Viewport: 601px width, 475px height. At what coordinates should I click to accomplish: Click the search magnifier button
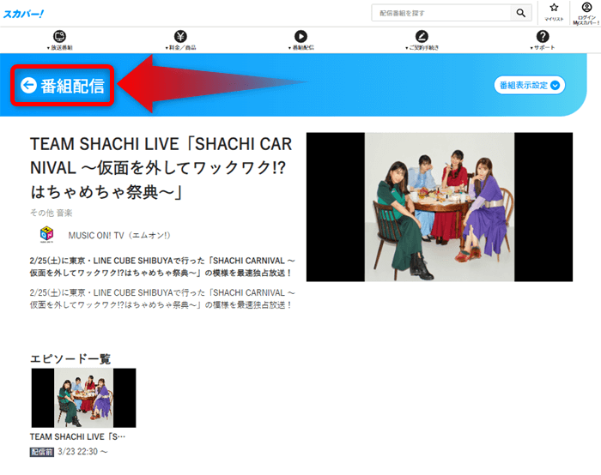(x=520, y=13)
